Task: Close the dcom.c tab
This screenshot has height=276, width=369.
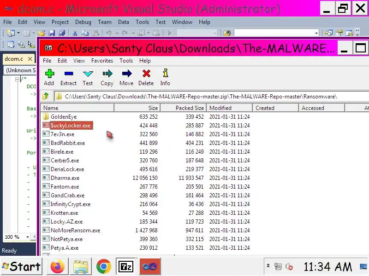Action: (x=30, y=59)
